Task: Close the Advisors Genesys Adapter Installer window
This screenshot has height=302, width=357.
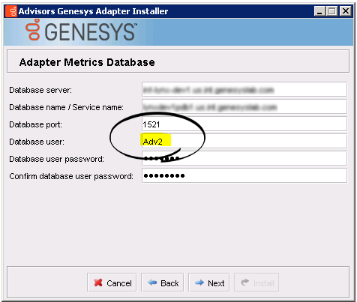Action: point(346,11)
